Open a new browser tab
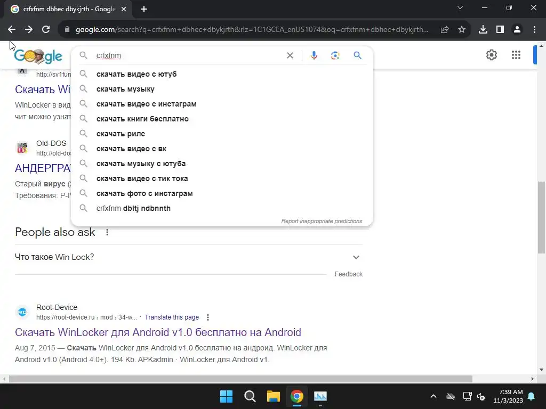 coord(144,10)
